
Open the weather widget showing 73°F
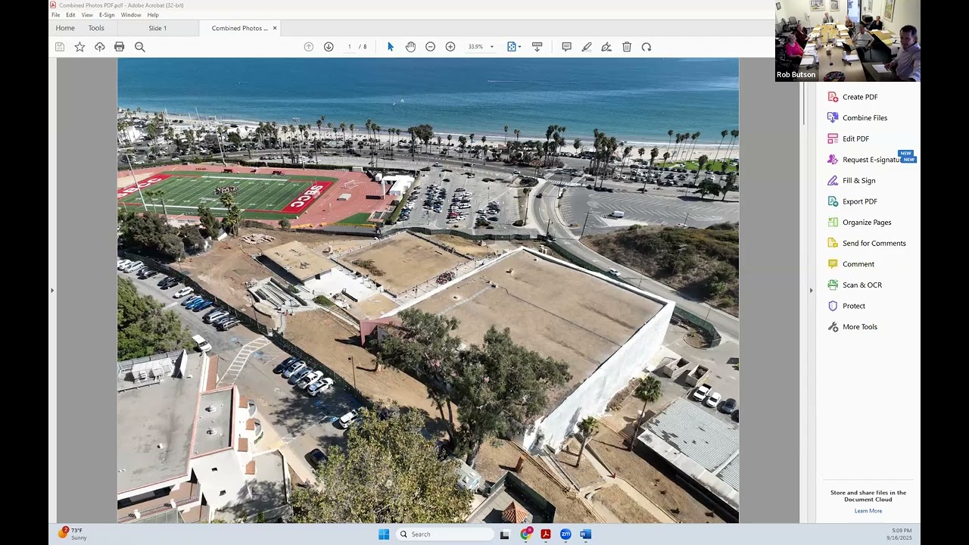[x=73, y=534]
